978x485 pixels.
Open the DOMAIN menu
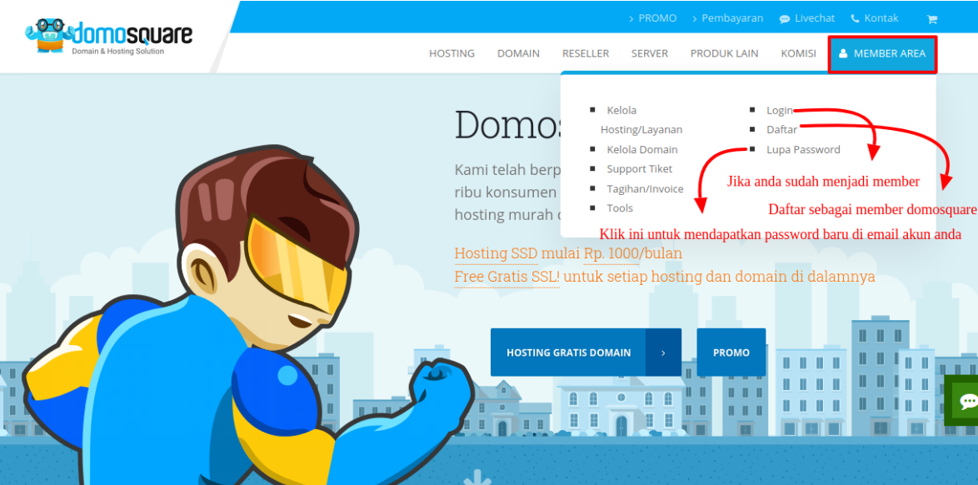coord(518,53)
